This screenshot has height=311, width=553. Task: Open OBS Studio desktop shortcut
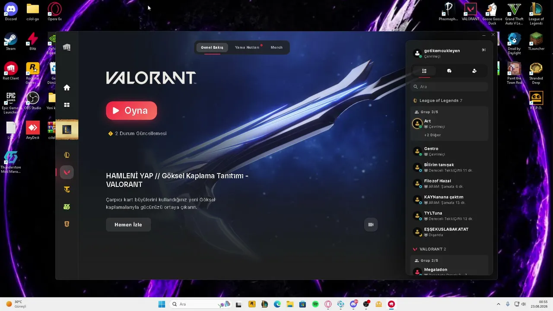tap(33, 101)
